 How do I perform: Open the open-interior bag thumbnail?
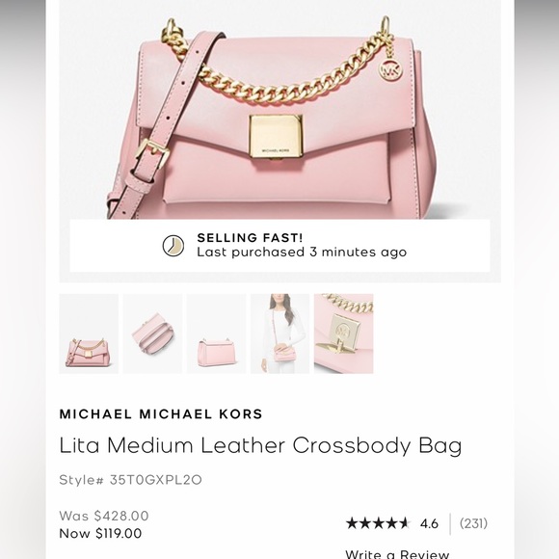(152, 333)
